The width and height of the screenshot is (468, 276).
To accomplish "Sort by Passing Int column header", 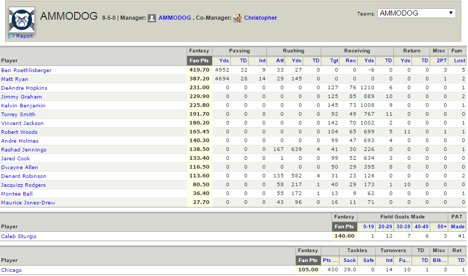I will coord(262,61).
